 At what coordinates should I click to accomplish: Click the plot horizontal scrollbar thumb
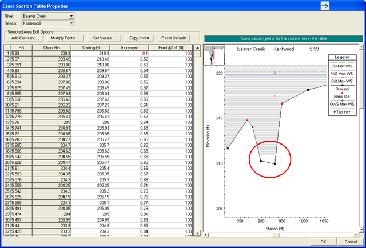pos(276,235)
